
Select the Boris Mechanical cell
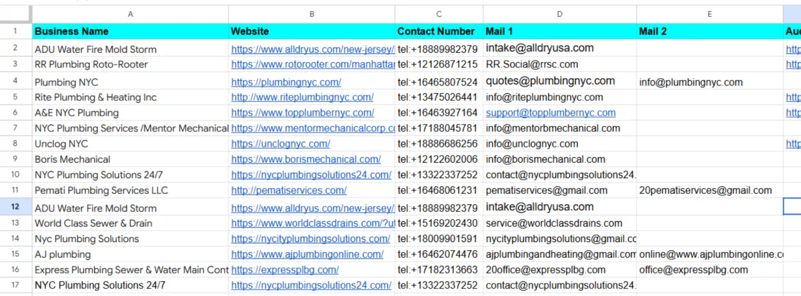[x=129, y=159]
